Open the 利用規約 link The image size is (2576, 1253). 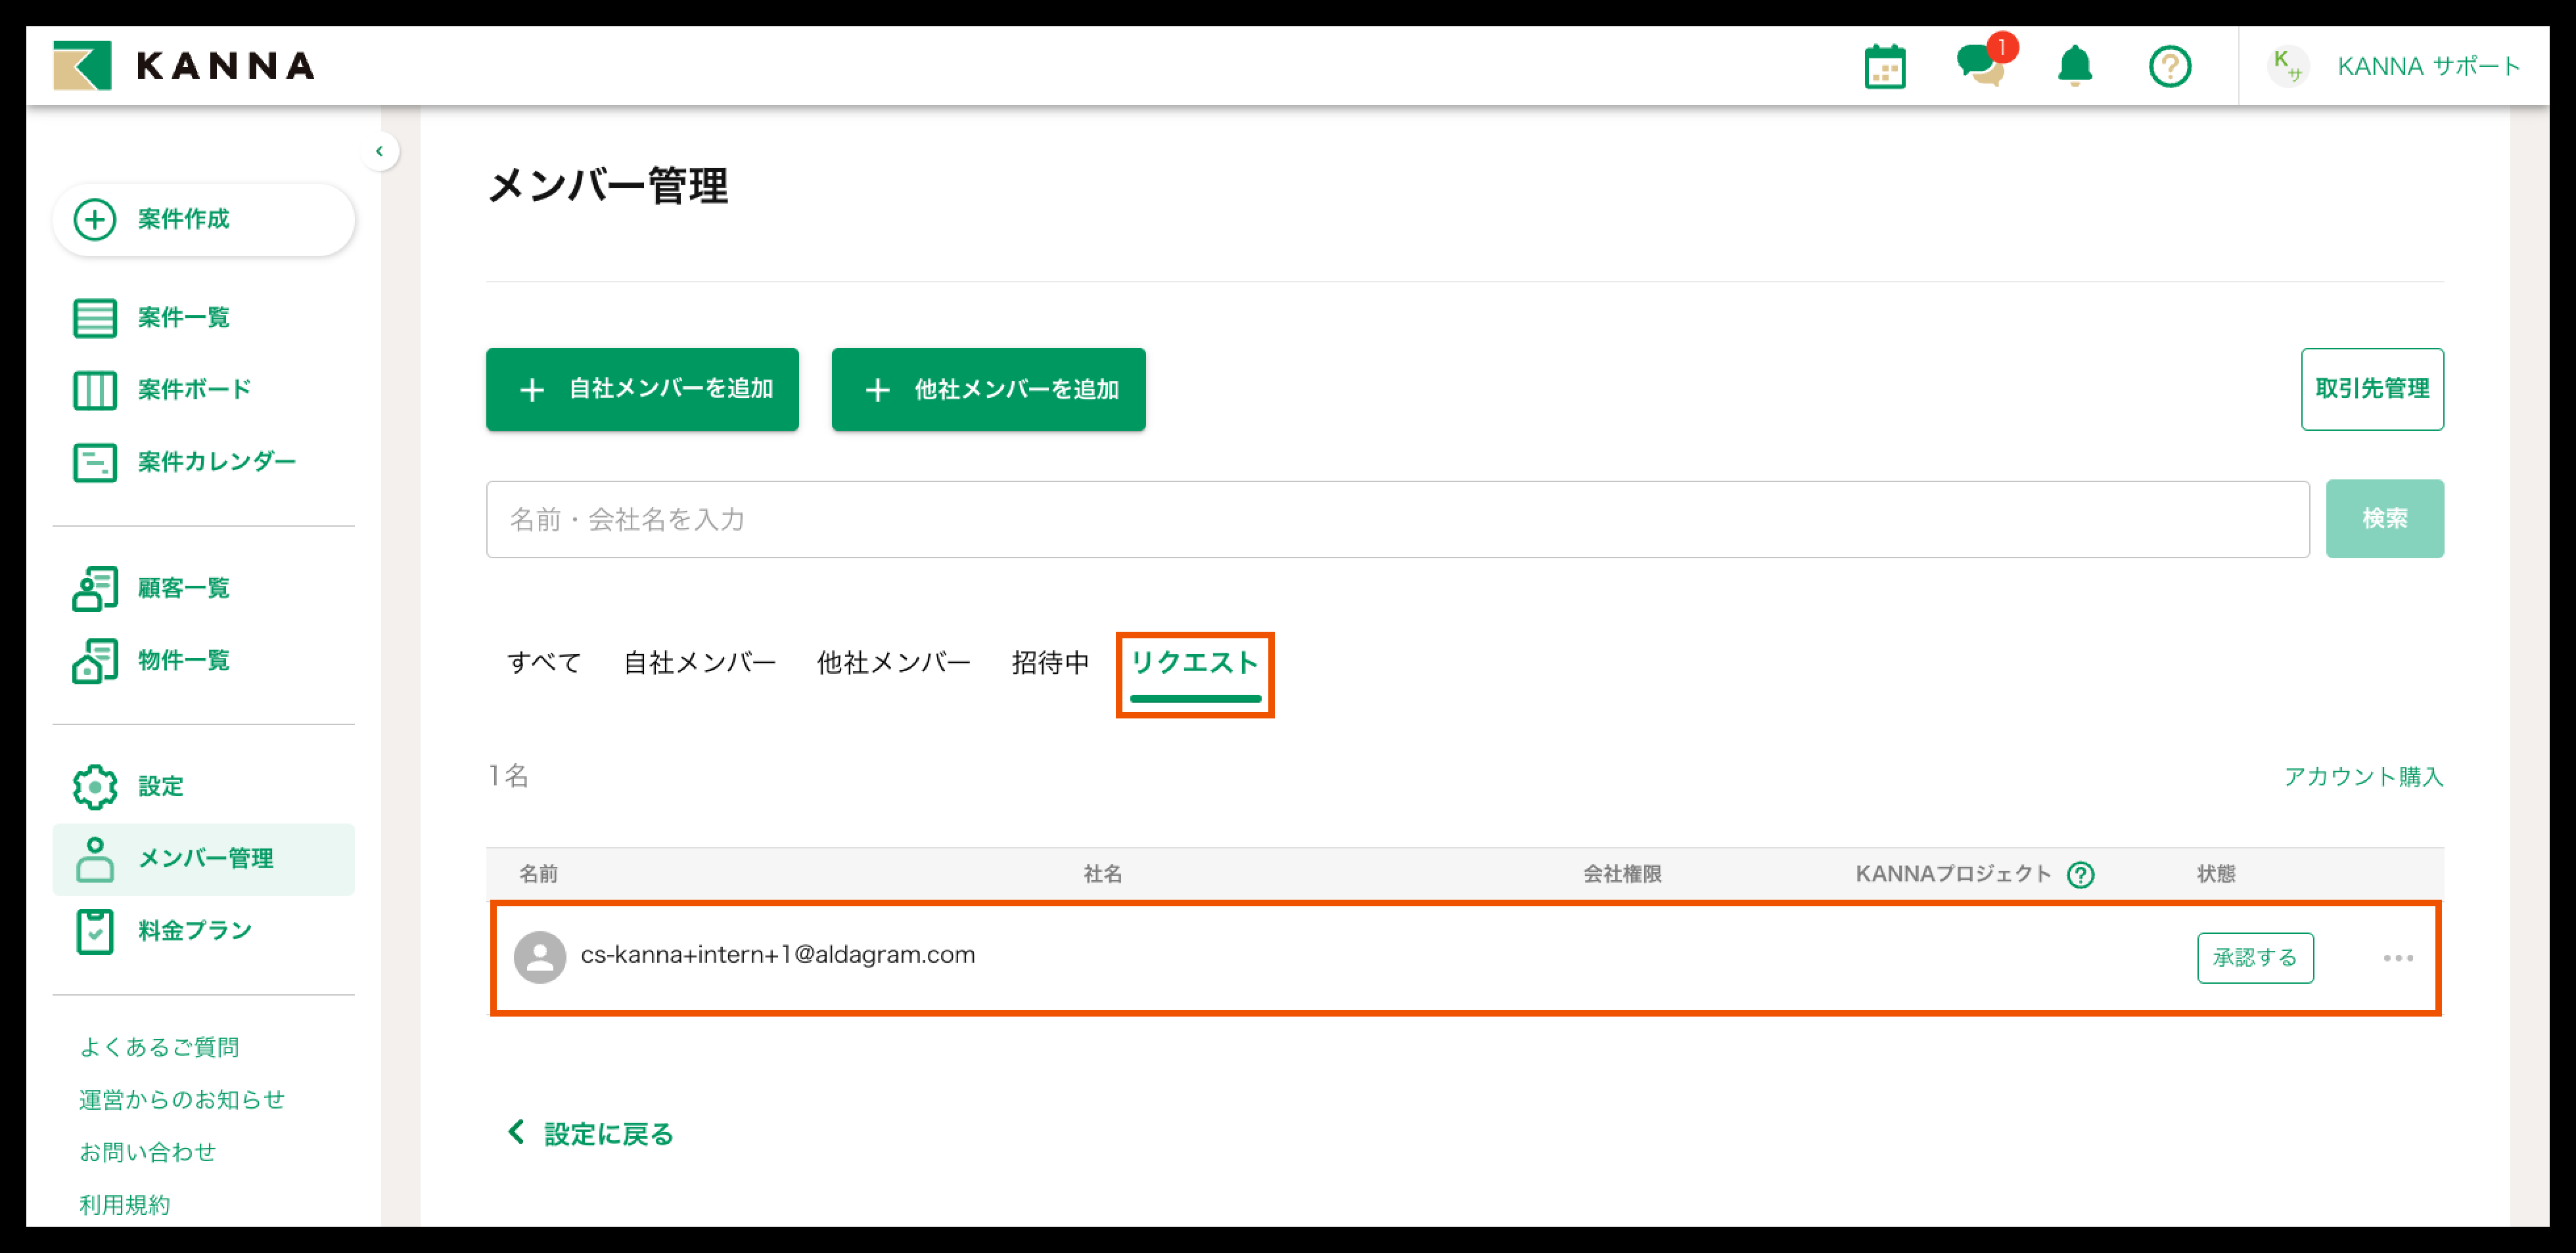pyautogui.click(x=125, y=1204)
